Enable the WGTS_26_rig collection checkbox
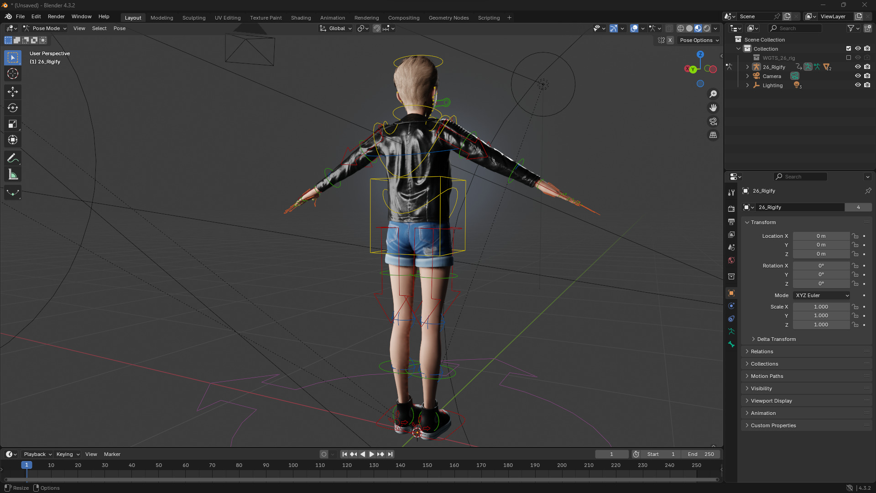876x493 pixels. (x=849, y=58)
